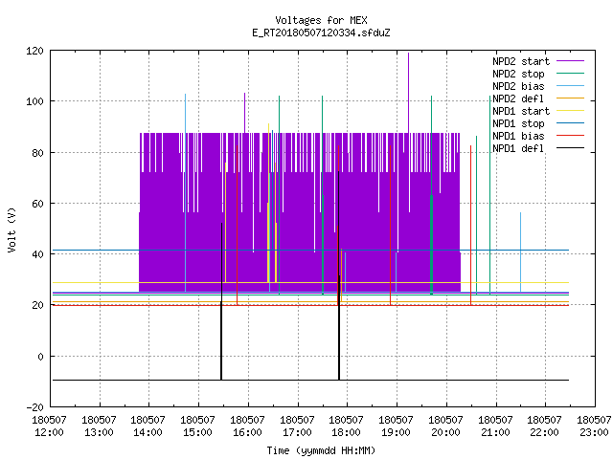
Task: Click the light blue spike near 21:30
Action: point(520,252)
